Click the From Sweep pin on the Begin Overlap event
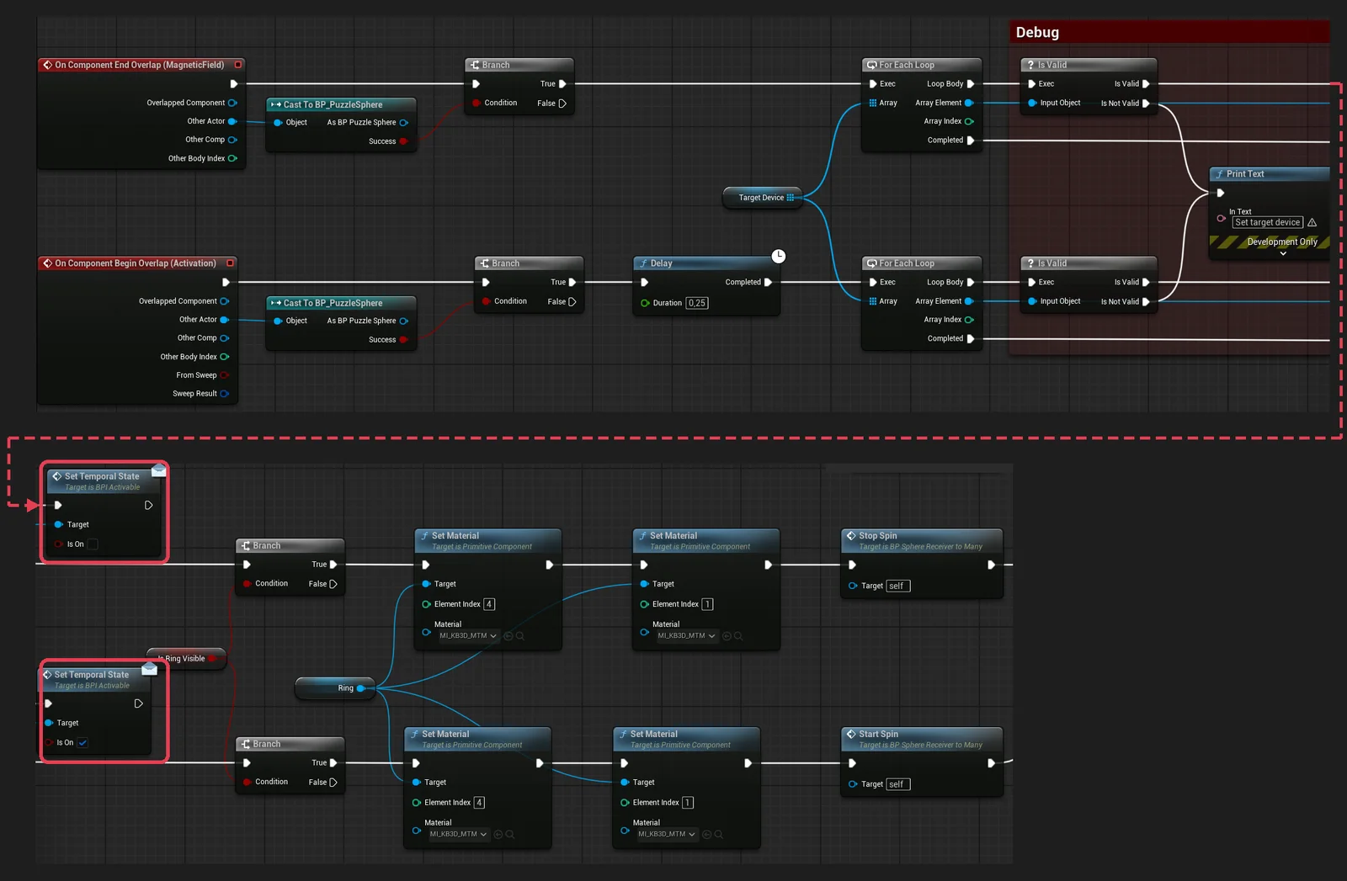The width and height of the screenshot is (1347, 881). [224, 375]
